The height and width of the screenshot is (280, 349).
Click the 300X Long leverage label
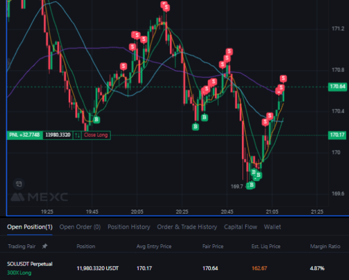[x=19, y=273]
